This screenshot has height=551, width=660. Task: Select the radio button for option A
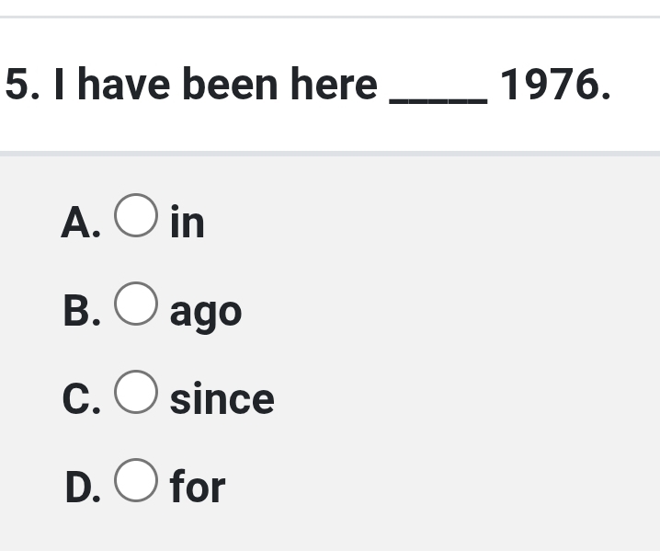(x=136, y=216)
